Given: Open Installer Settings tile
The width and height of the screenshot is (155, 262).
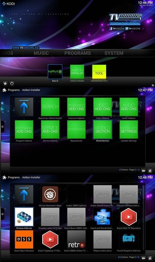Looking at the screenshot, I should click(128, 130).
